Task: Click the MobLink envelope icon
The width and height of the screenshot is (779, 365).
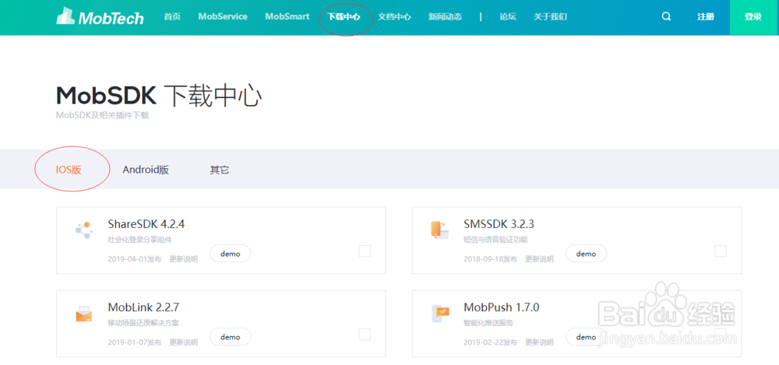Action: (83, 314)
